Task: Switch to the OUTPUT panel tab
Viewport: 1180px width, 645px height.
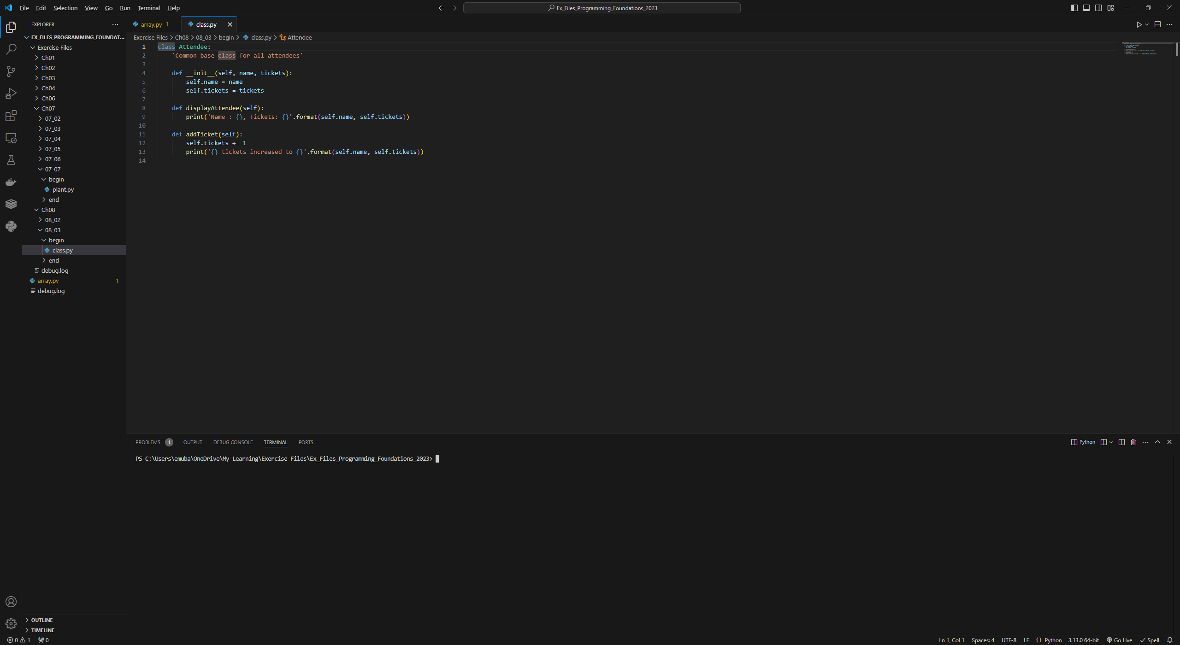Action: (193, 442)
